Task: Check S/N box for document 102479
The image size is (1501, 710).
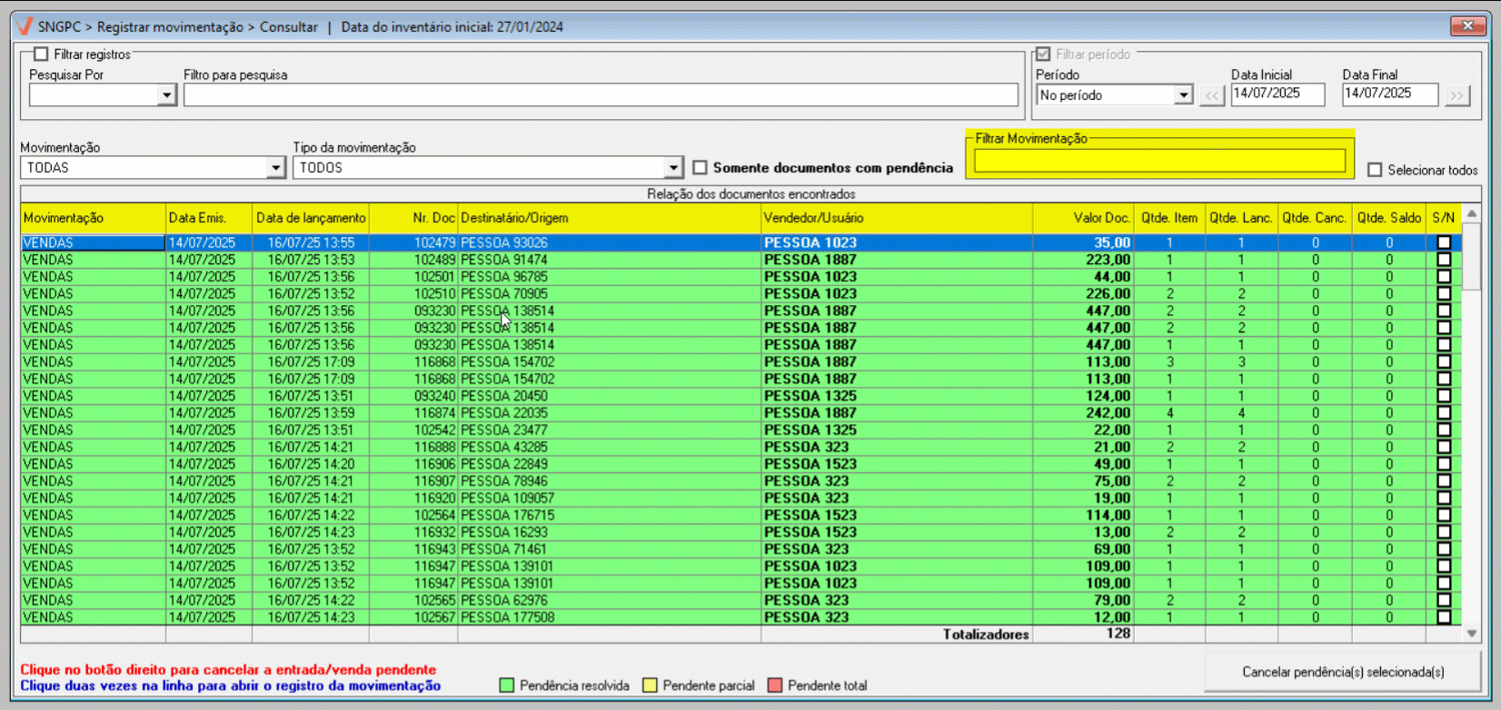Action: coord(1444,243)
